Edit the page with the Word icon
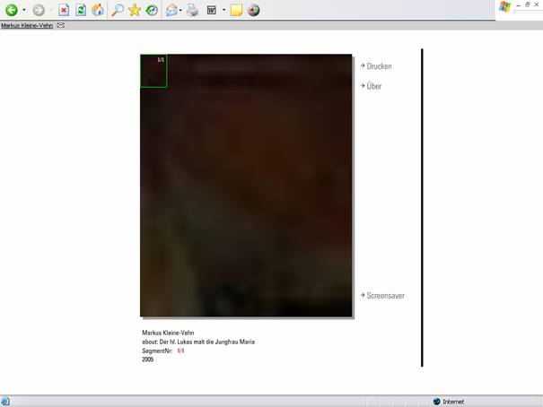543x407 pixels. 212,10
